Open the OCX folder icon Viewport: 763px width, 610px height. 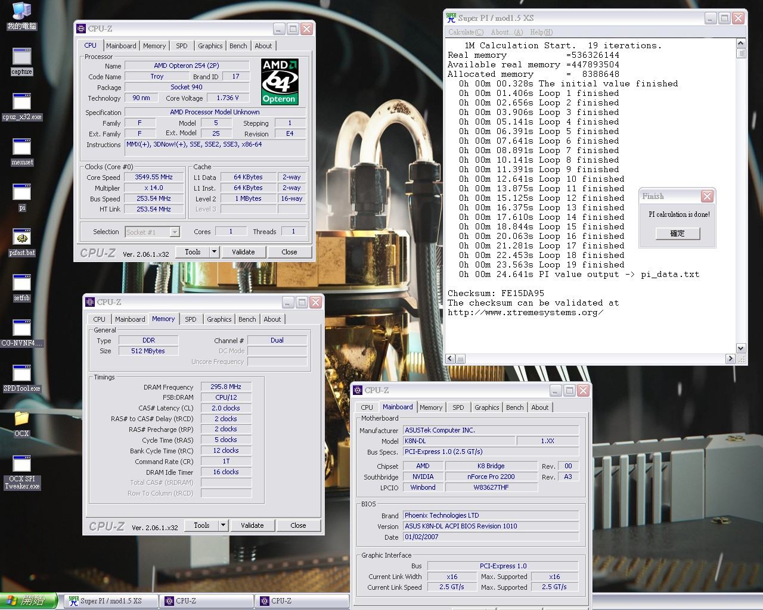tap(21, 424)
